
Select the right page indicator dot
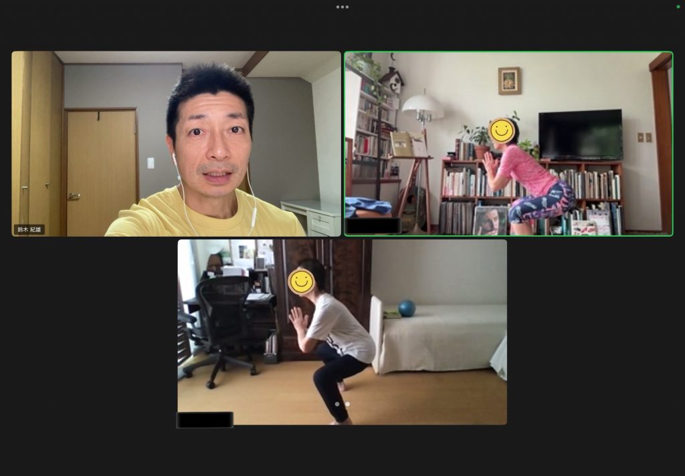pos(347,404)
